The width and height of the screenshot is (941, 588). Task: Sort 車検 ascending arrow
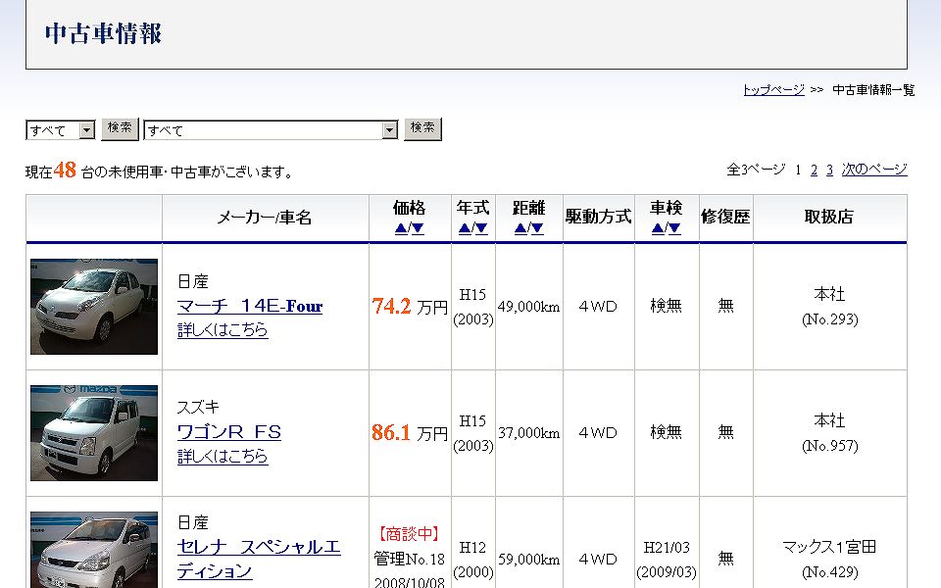pyautogui.click(x=658, y=228)
